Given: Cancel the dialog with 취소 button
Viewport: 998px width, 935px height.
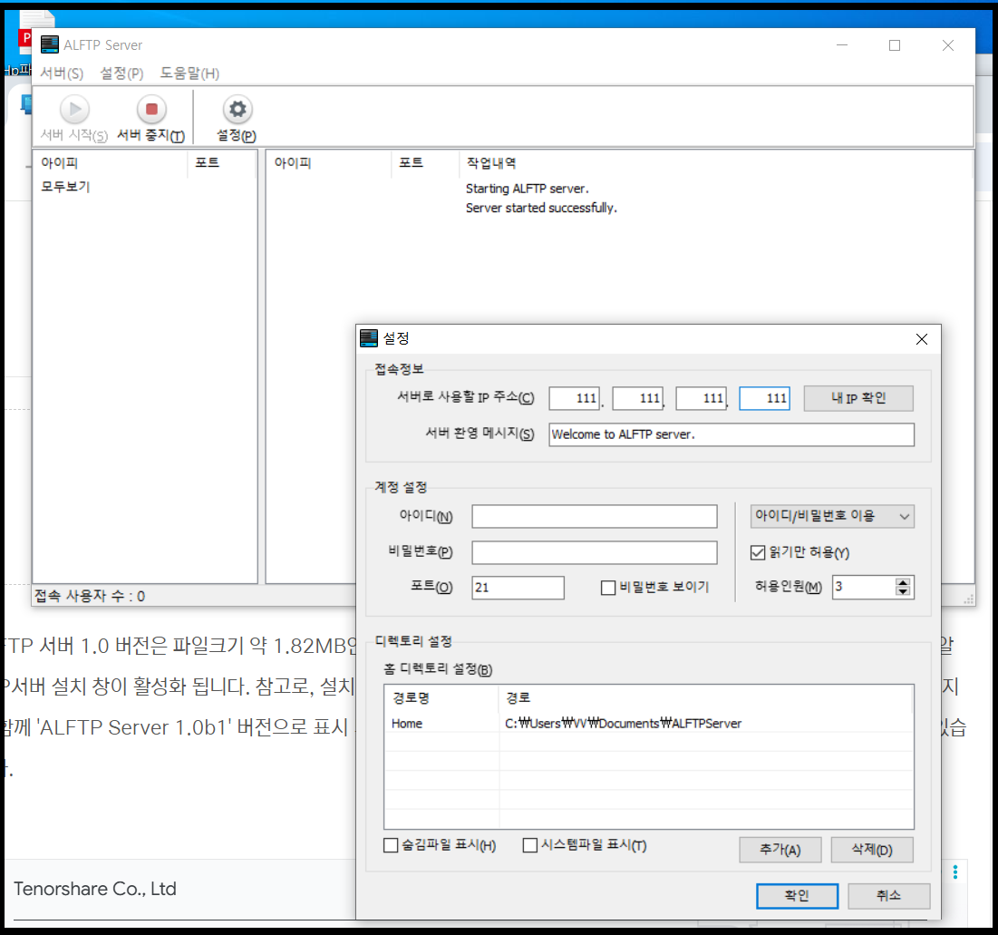Looking at the screenshot, I should coord(888,895).
